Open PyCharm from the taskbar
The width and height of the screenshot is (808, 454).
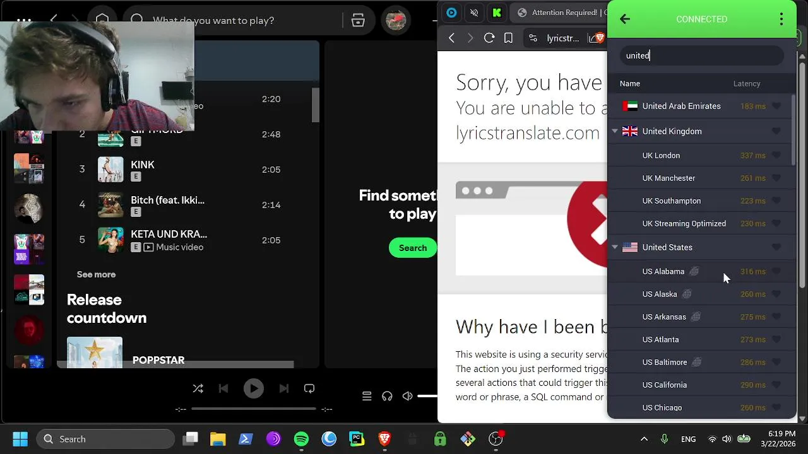click(357, 439)
